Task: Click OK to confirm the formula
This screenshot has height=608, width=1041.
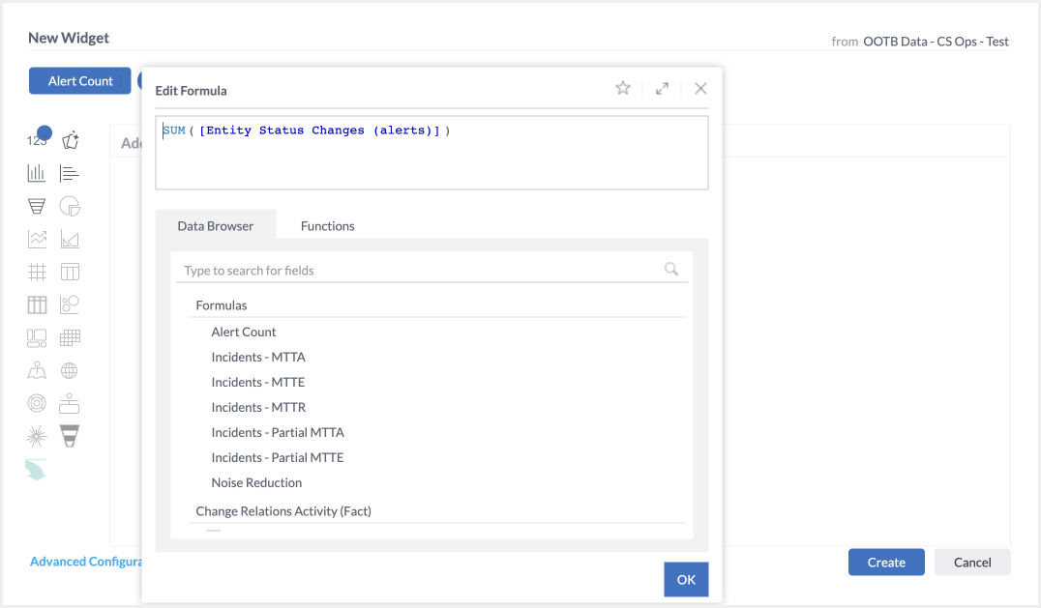Action: (686, 579)
